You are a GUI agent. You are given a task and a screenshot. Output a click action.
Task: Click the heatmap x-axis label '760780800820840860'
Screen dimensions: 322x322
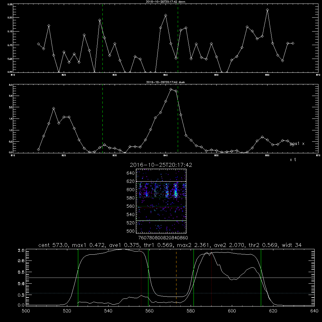coord(163,238)
